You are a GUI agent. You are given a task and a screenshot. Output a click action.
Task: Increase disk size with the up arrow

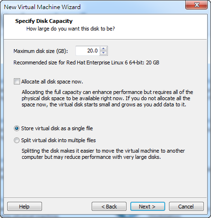click(104, 49)
